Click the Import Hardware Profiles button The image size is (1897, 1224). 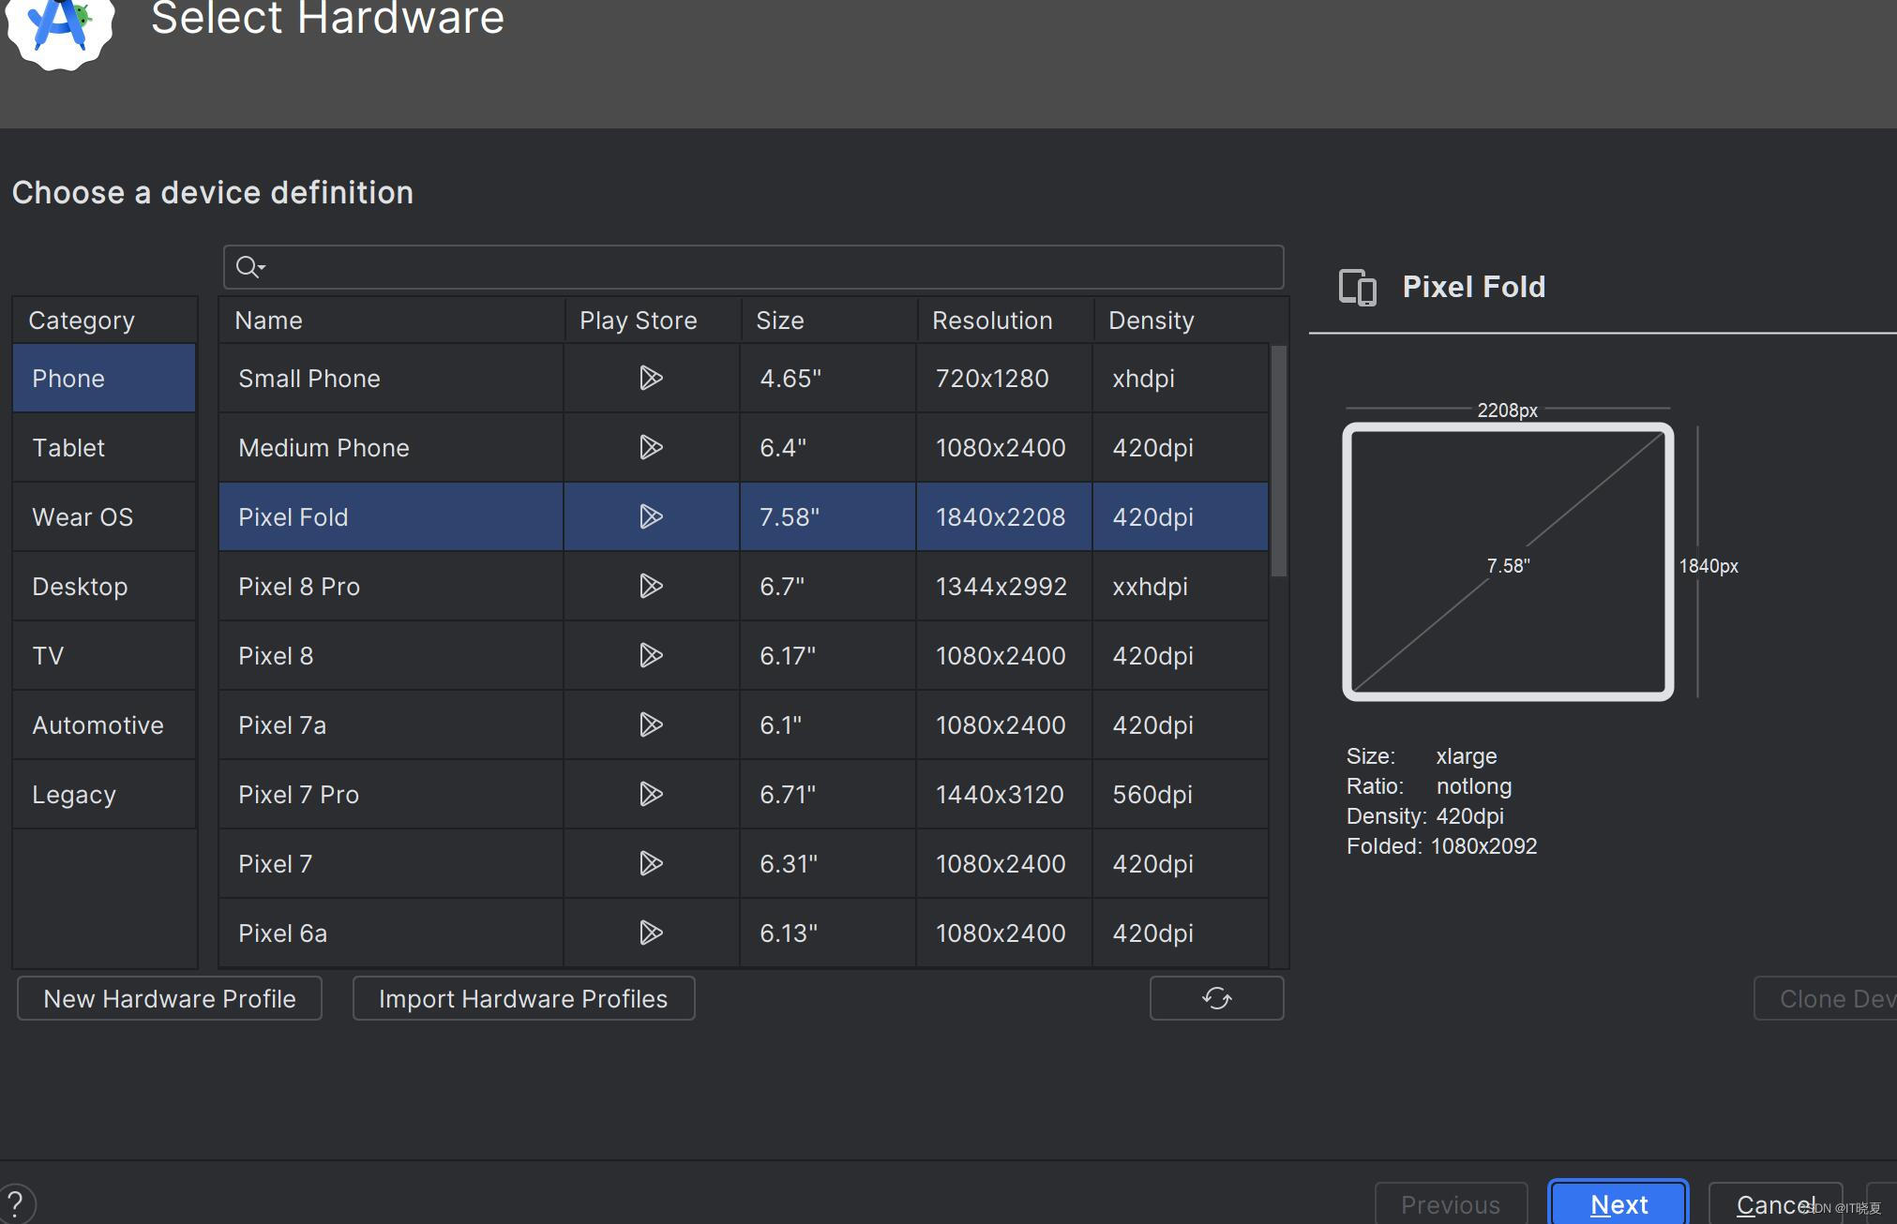click(x=523, y=999)
